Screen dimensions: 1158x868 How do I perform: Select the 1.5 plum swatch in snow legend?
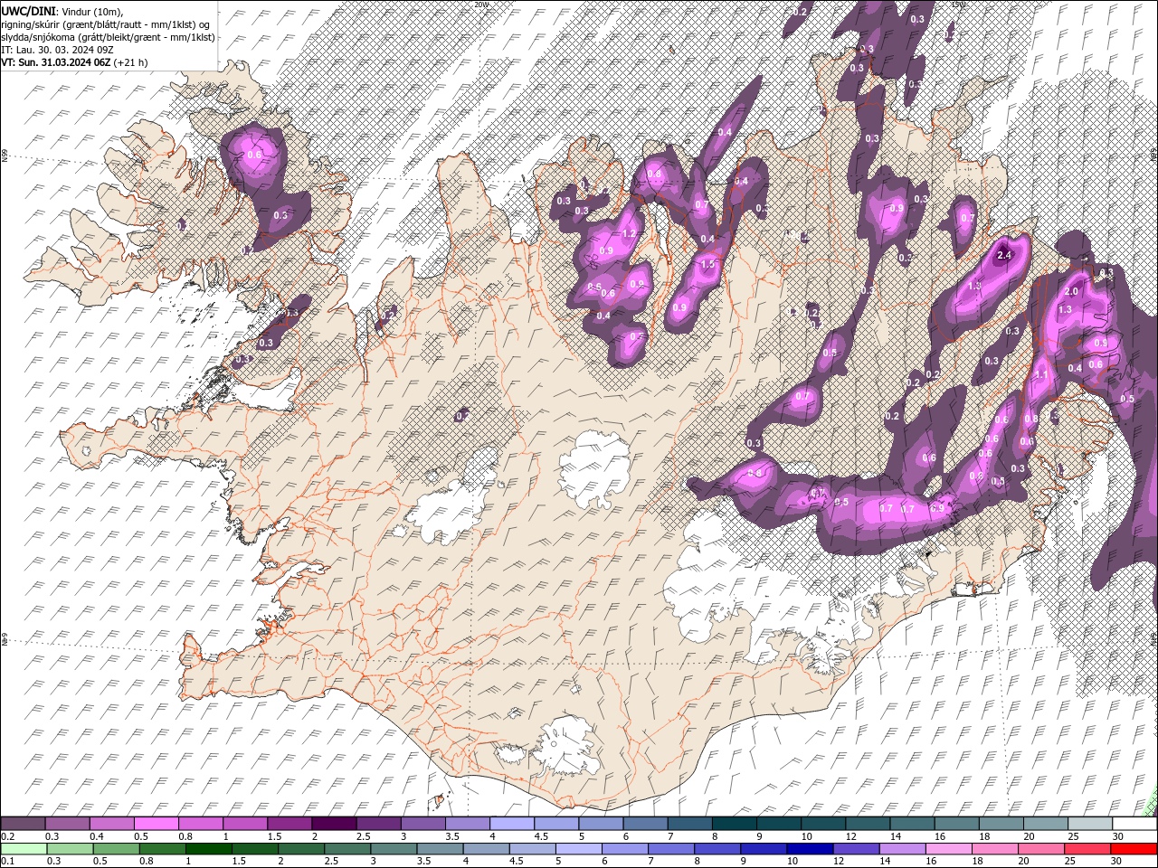[x=289, y=824]
